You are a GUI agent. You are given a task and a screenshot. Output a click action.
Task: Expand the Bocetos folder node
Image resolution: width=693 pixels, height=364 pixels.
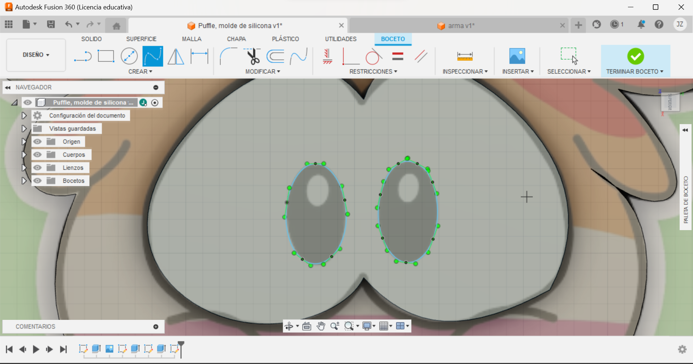[x=24, y=181]
